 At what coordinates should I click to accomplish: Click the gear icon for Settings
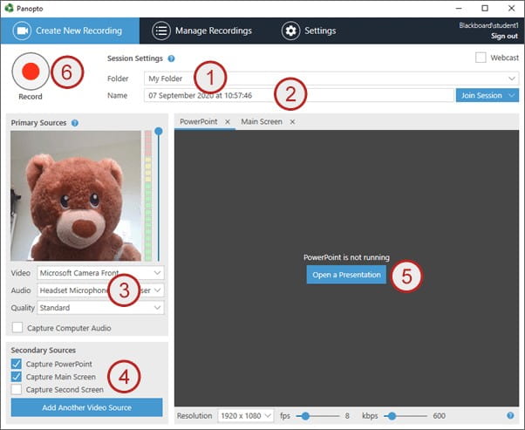pos(290,31)
